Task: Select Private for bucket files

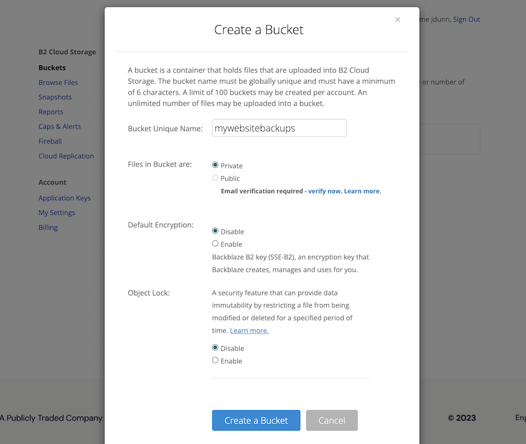Action: pos(215,165)
